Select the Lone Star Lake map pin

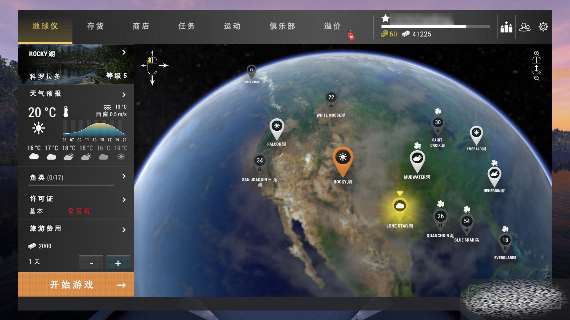[400, 209]
